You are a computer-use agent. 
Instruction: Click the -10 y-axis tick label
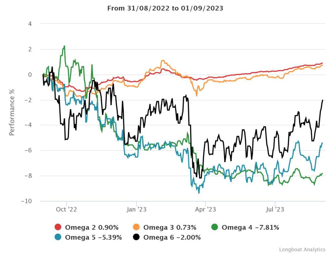click(27, 201)
